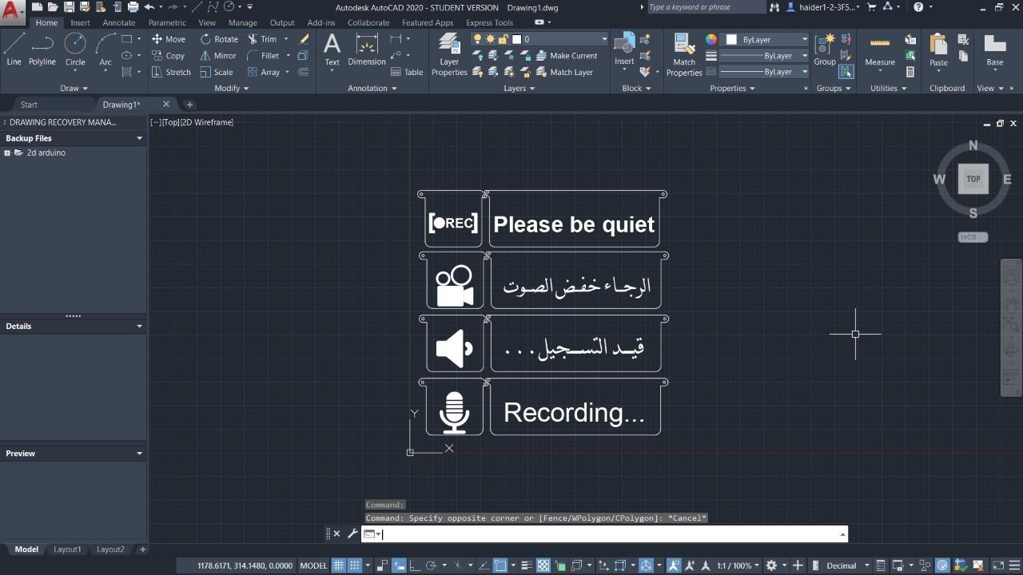This screenshot has height=575, width=1023.
Task: Click the Base view tool
Action: pos(995,50)
